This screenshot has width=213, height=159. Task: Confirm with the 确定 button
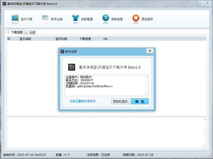click(139, 101)
